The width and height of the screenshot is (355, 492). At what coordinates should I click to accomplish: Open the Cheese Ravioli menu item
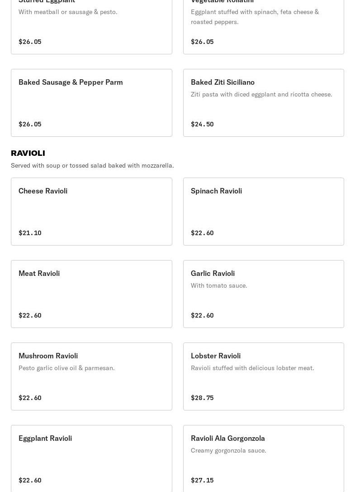pyautogui.click(x=91, y=211)
